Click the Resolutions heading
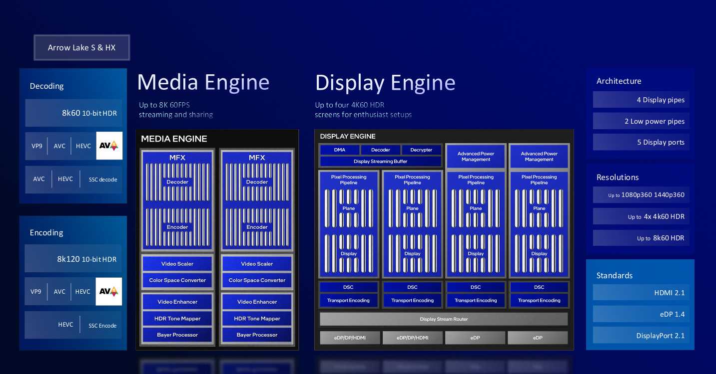This screenshot has height=374, width=716. click(x=618, y=177)
